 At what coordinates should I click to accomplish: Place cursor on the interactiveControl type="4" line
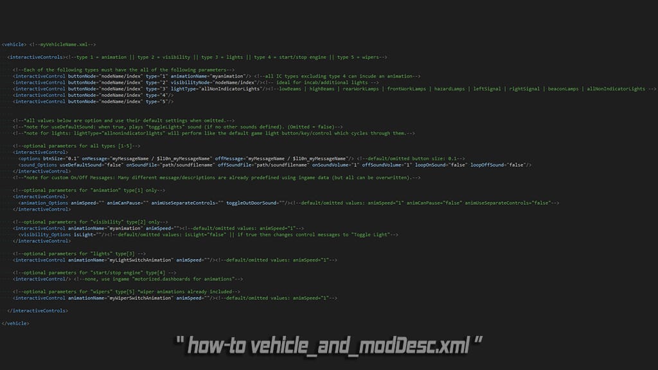point(90,95)
